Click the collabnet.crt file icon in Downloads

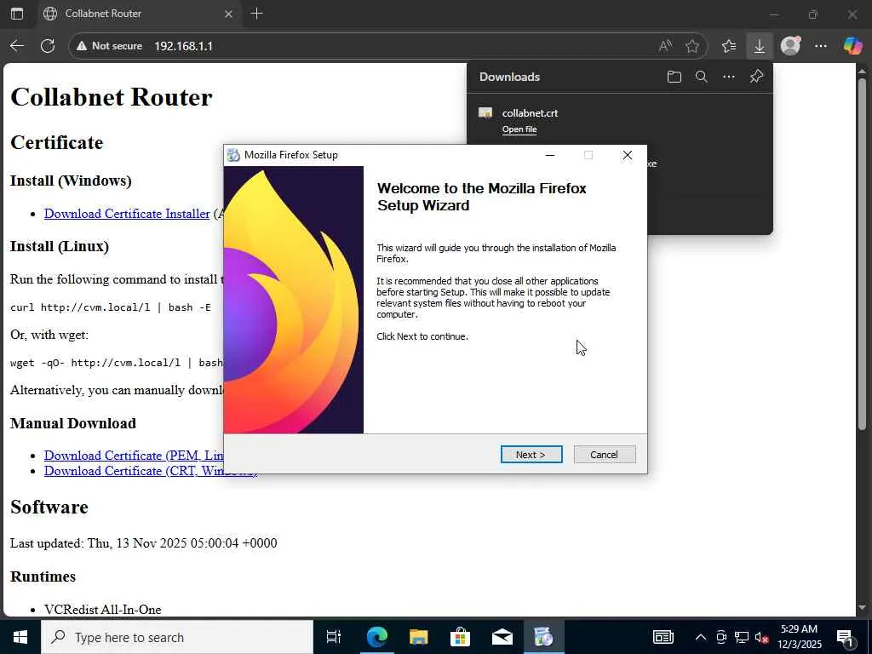click(485, 113)
